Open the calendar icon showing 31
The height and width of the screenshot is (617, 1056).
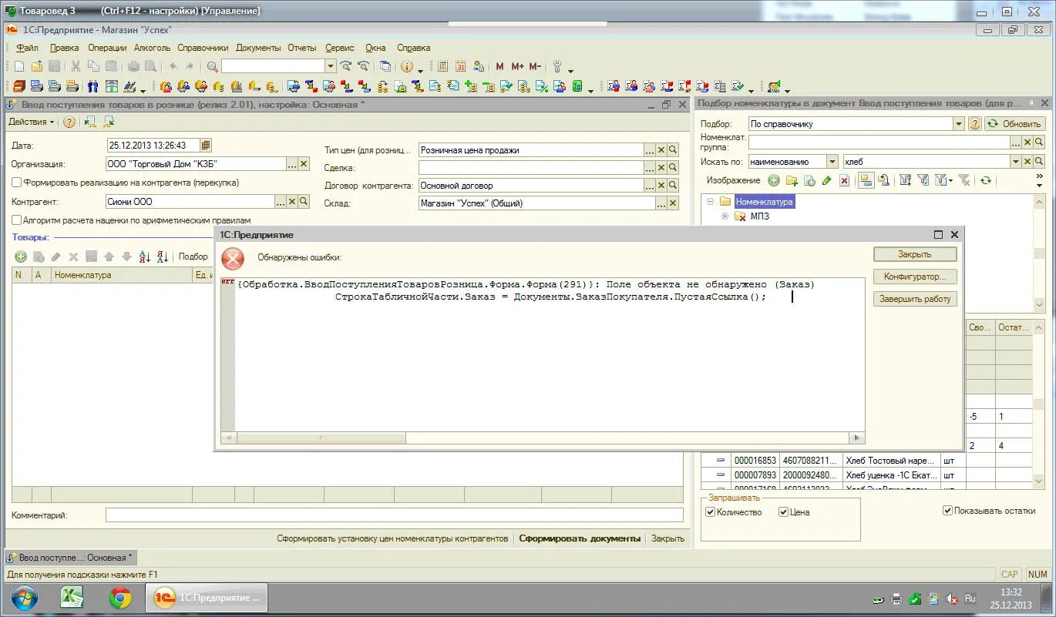coord(461,67)
